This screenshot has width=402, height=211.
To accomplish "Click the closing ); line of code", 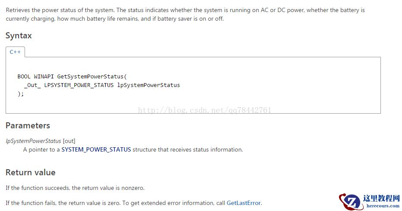I will coord(21,94).
